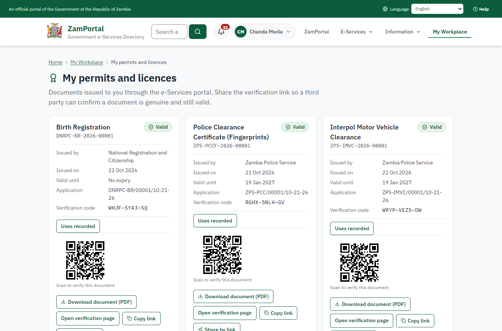Click Uses recorded for Police Clearance
Screen dimensions: 502x331
point(215,221)
